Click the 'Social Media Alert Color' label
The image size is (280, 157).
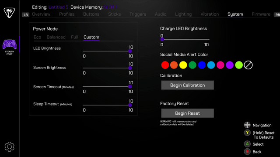click(x=184, y=55)
